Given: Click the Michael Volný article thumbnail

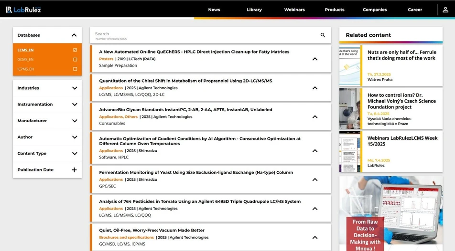Looking at the screenshot, I should pos(350,109).
